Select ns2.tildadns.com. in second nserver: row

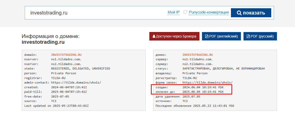(x=66, y=64)
